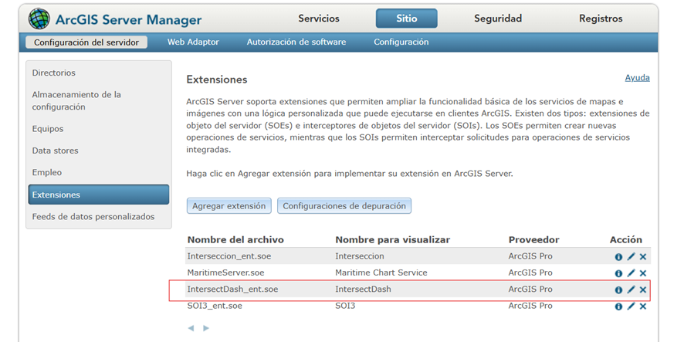Viewport: 684px width, 342px height.
Task: Edit the SOI3_ent.soe extension
Action: (631, 306)
